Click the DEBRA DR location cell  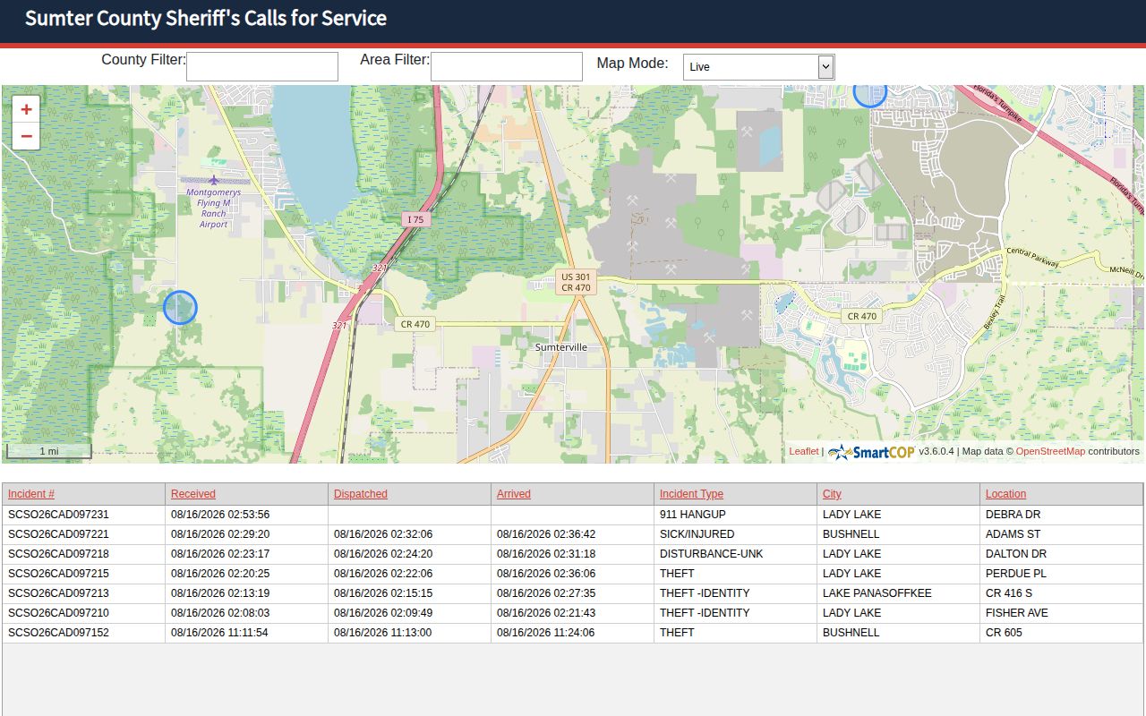click(1062, 515)
